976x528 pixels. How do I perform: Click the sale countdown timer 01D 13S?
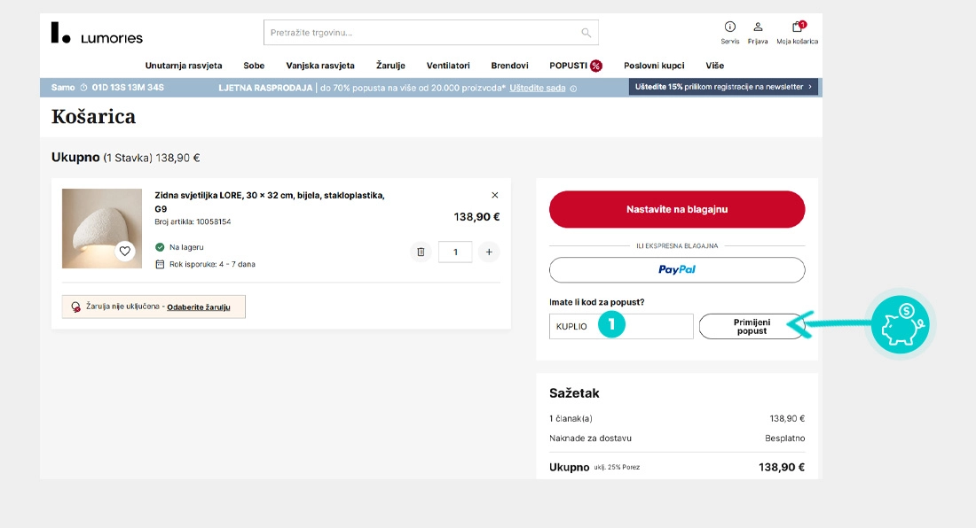click(x=128, y=88)
